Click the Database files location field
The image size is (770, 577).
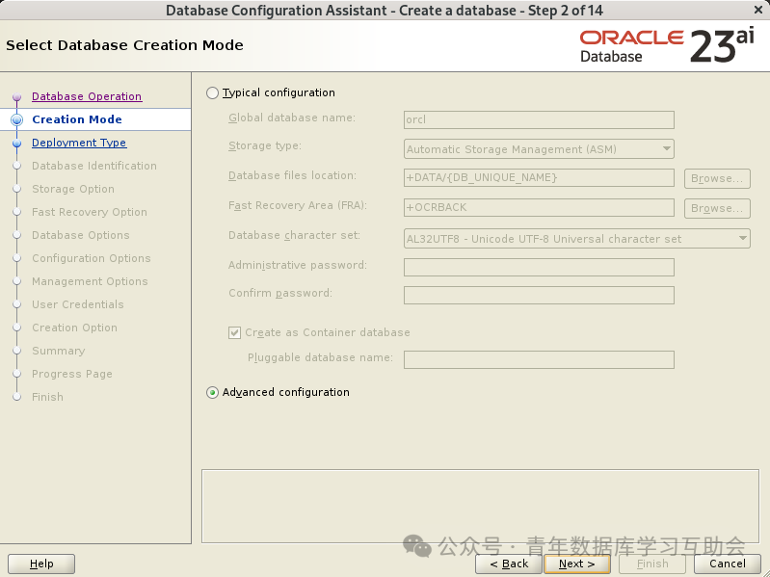(539, 177)
